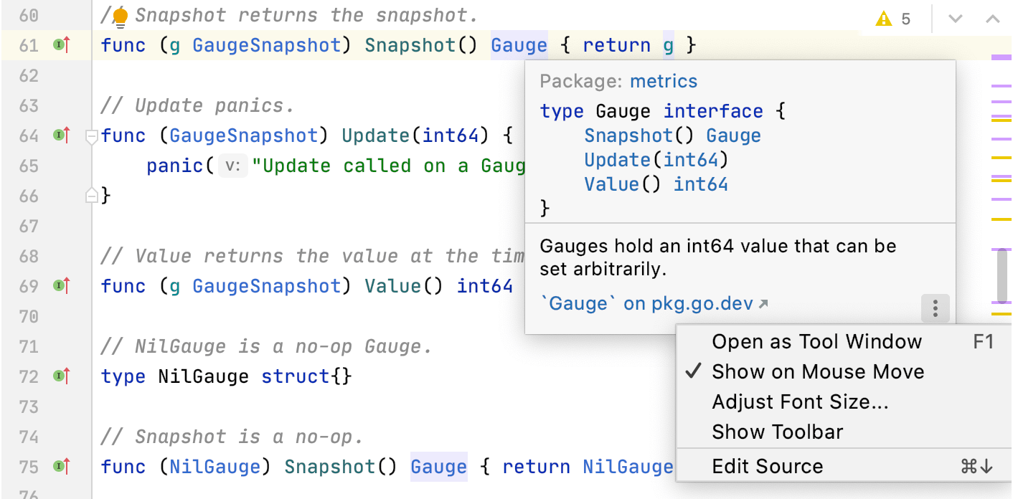
Task: Collapse the Update function using the fold marker
Action: pos(92,136)
